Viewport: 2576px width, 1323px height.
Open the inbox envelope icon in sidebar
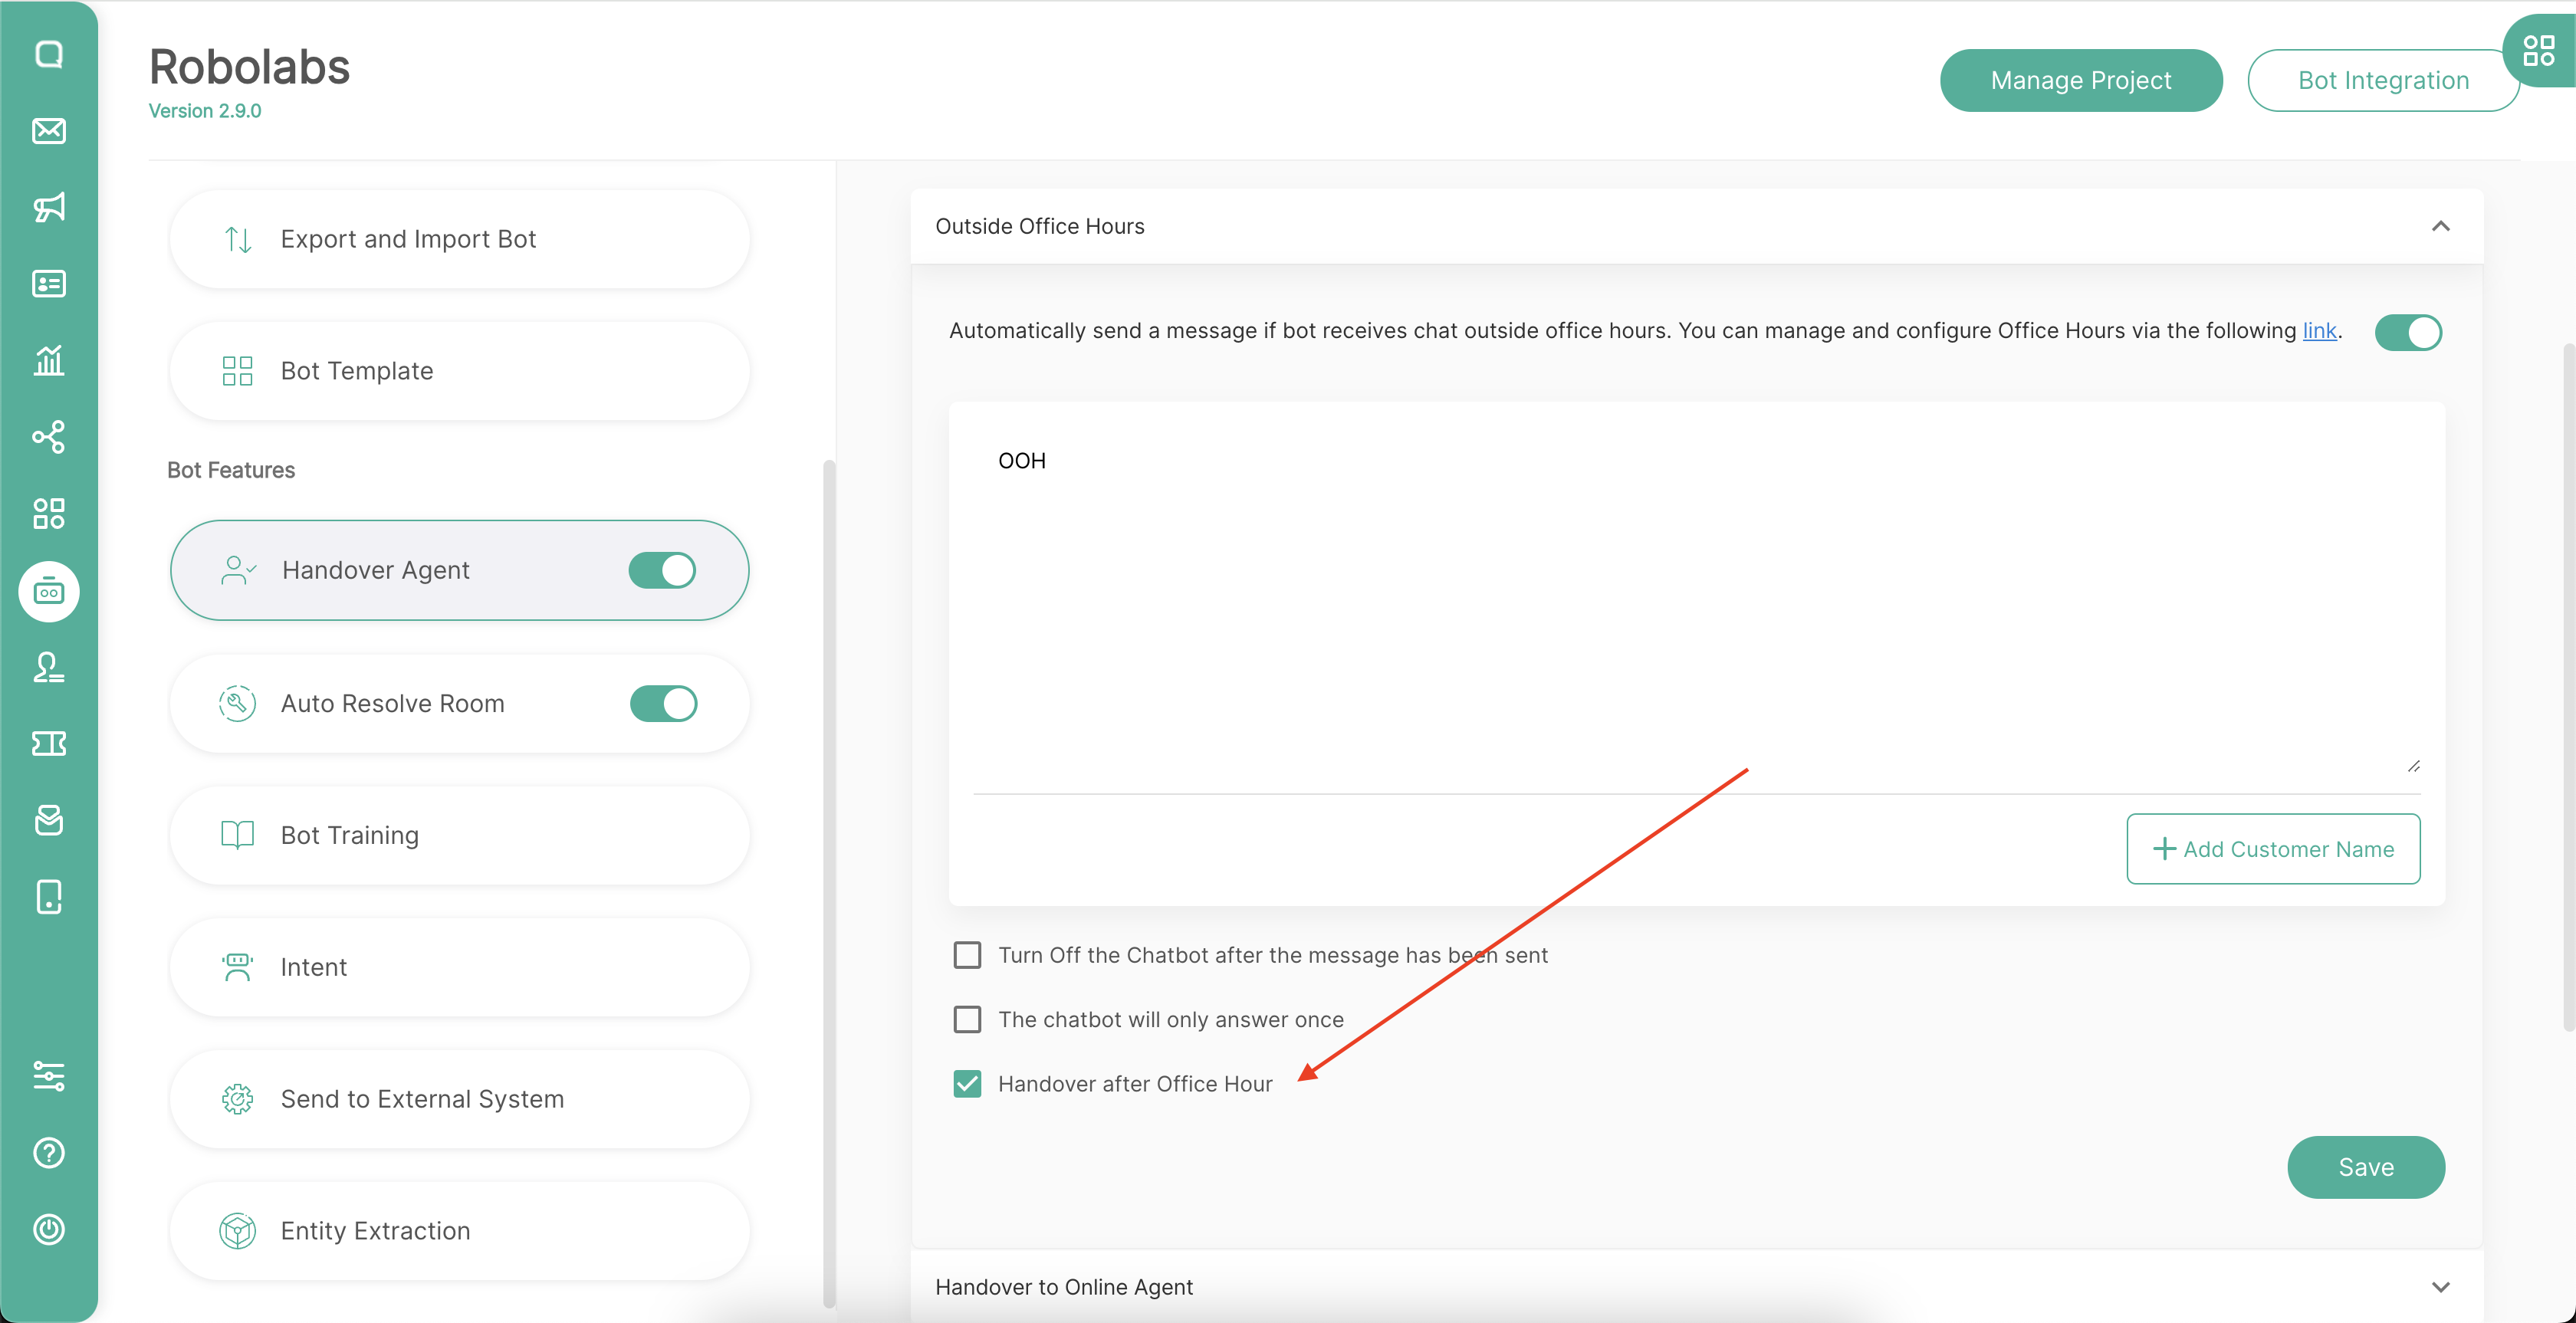click(48, 131)
